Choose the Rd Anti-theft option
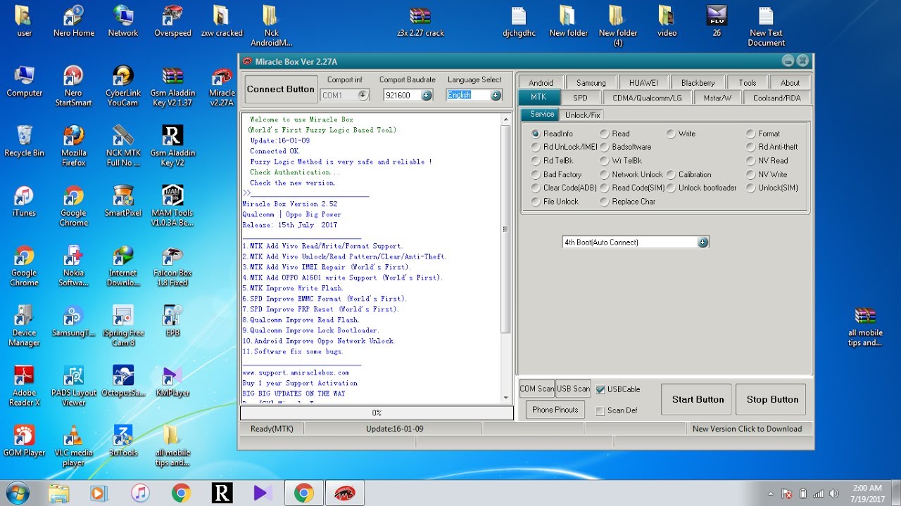The height and width of the screenshot is (506, 901). 751,147
